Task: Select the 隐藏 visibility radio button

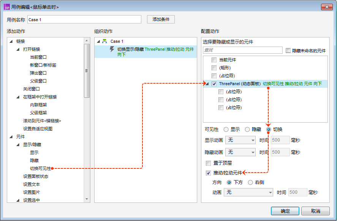Action: pyautogui.click(x=247, y=129)
